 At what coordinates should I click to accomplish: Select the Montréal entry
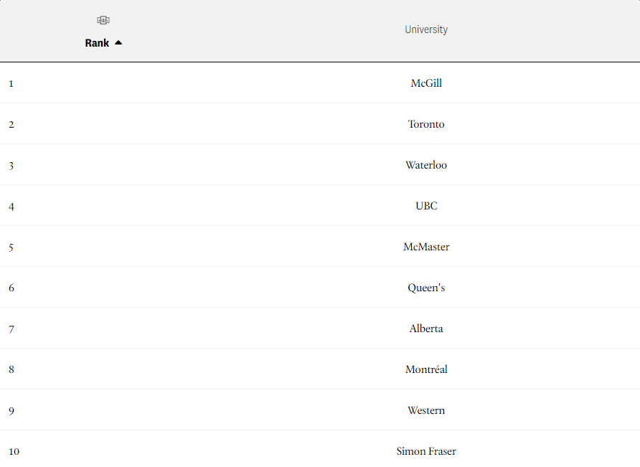426,369
